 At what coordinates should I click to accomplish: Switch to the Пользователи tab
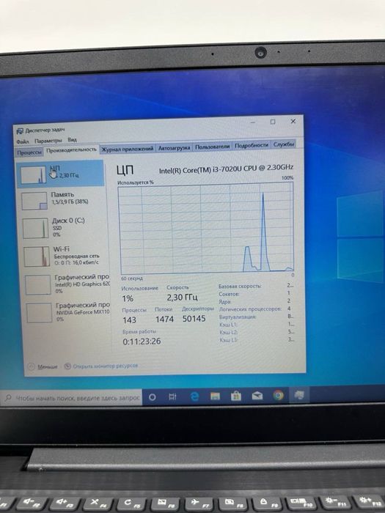click(x=212, y=147)
